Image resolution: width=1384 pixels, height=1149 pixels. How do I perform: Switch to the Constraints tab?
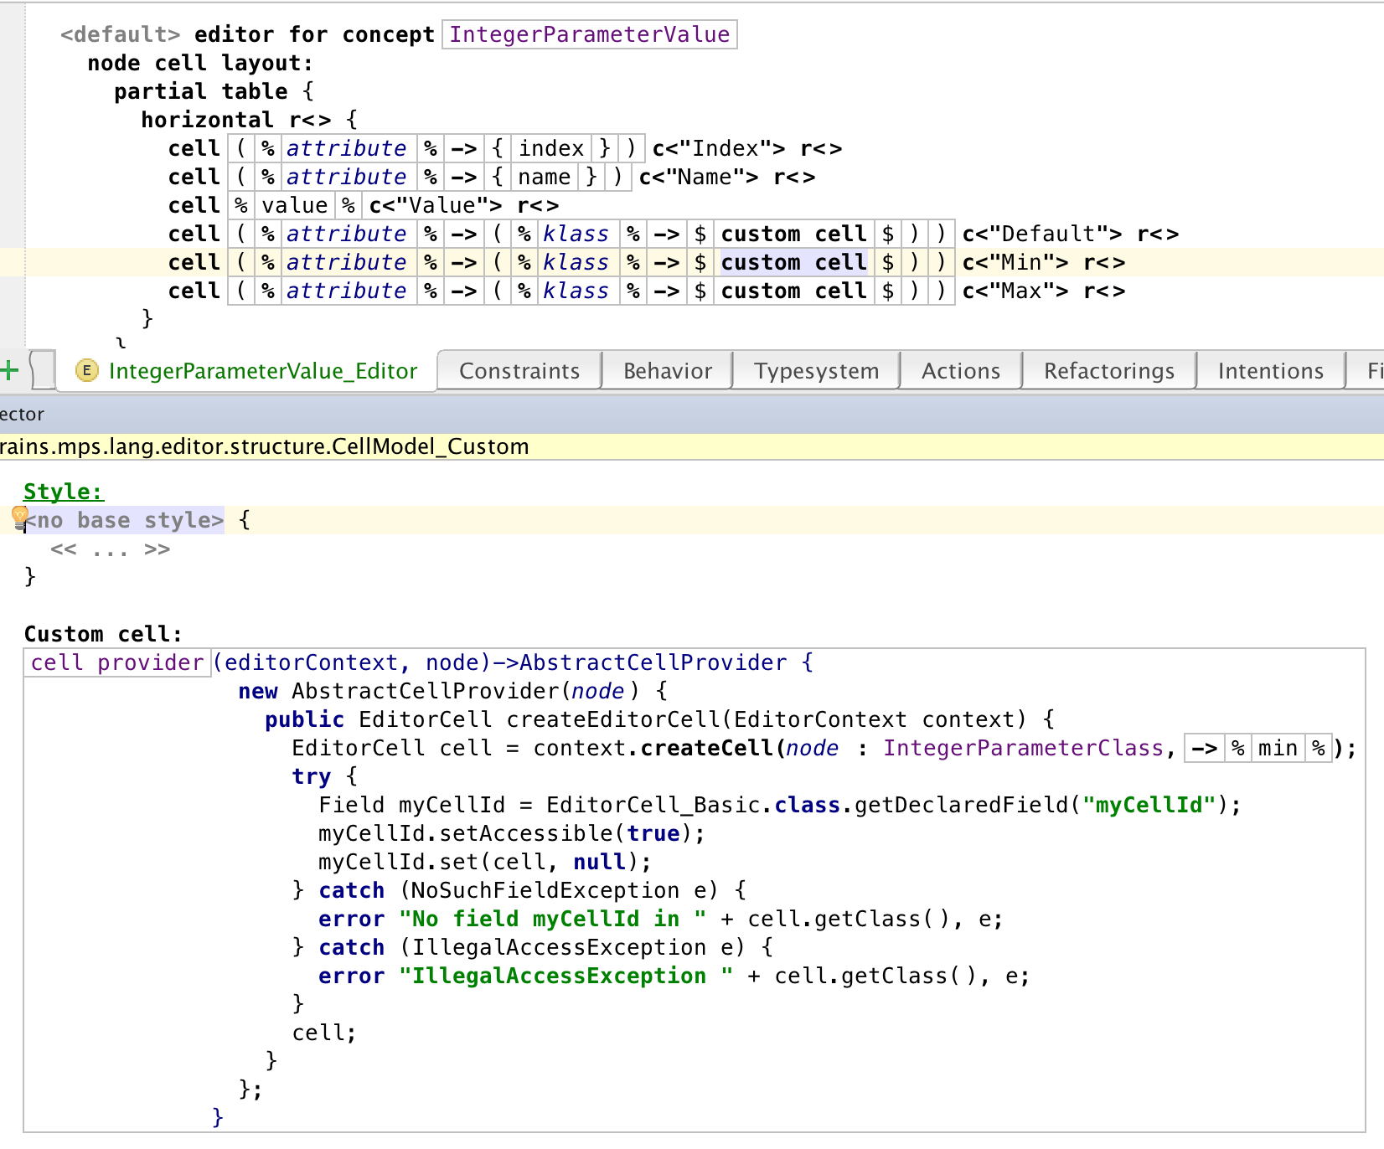519,371
